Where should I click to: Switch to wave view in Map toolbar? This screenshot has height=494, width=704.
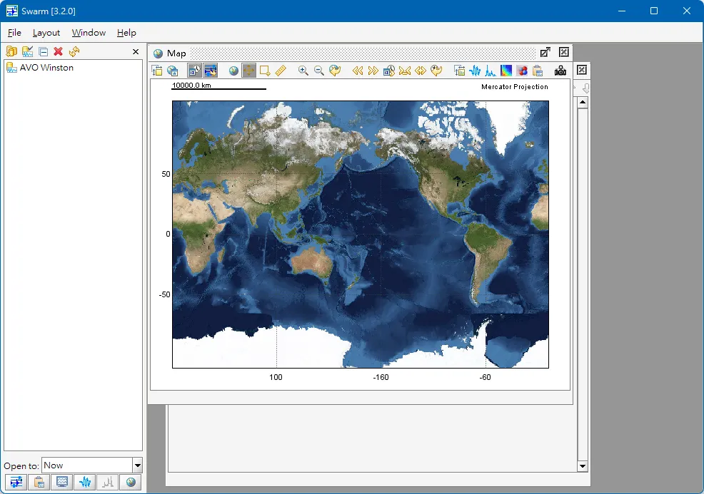pos(475,71)
